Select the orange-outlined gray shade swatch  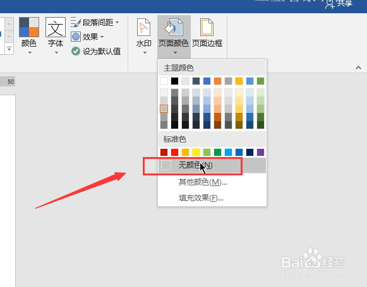164,108
